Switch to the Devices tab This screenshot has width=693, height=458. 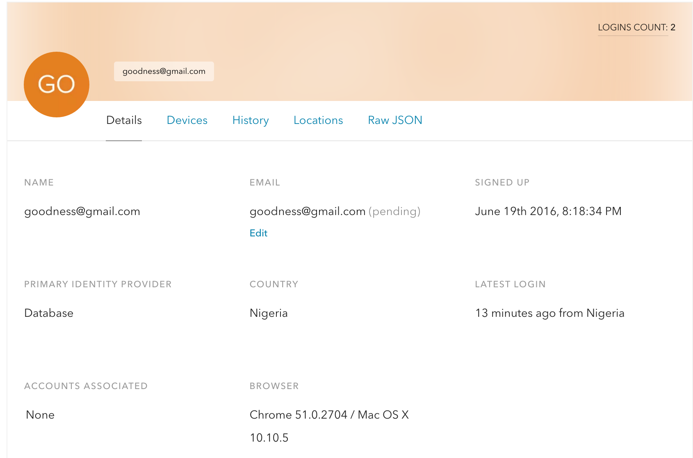pyautogui.click(x=187, y=120)
